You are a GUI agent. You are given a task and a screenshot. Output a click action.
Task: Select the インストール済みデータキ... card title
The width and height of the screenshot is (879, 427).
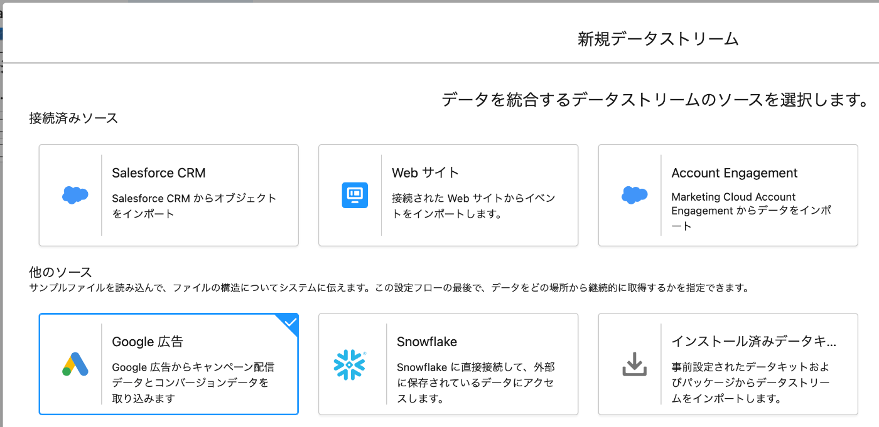tap(754, 342)
